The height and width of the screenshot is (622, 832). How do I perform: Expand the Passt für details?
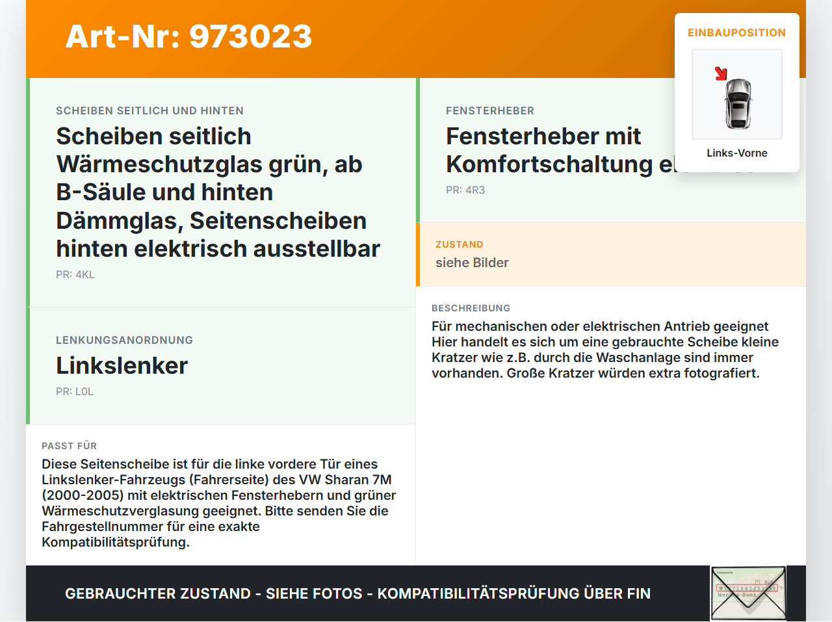tap(69, 446)
